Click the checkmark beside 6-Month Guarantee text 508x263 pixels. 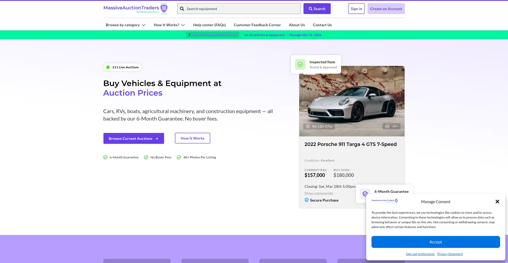pyautogui.click(x=105, y=157)
